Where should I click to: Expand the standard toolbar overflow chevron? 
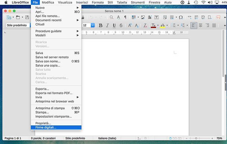[225, 17]
